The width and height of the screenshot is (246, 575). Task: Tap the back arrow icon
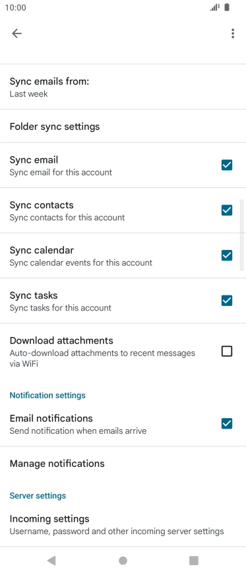[17, 34]
